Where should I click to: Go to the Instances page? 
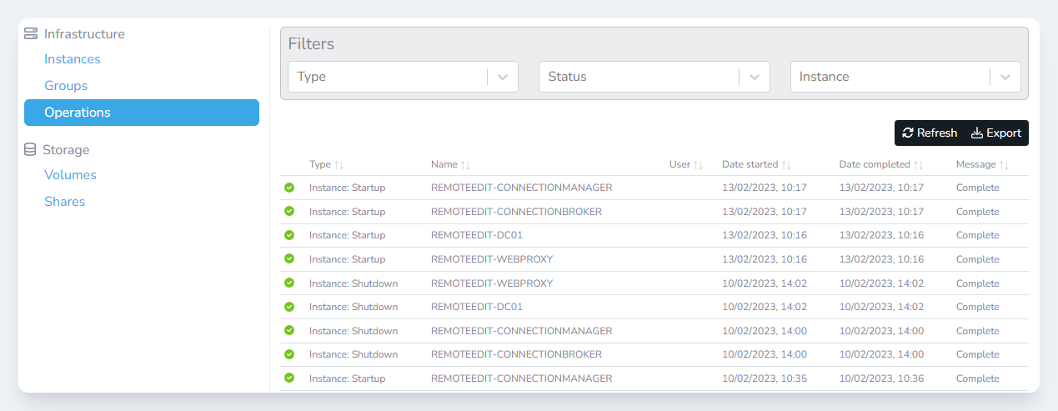tap(73, 59)
